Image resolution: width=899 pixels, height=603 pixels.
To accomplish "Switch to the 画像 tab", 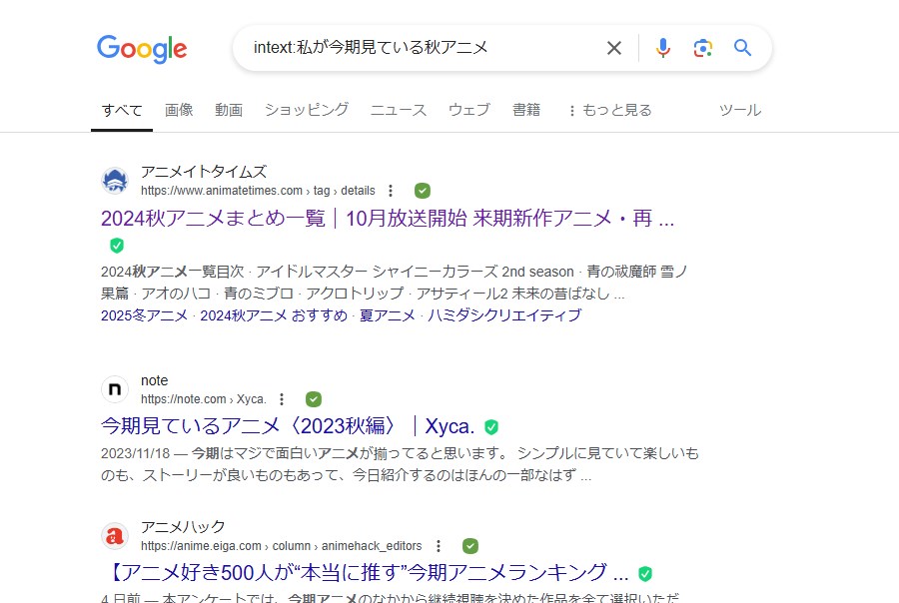I will click(x=179, y=110).
